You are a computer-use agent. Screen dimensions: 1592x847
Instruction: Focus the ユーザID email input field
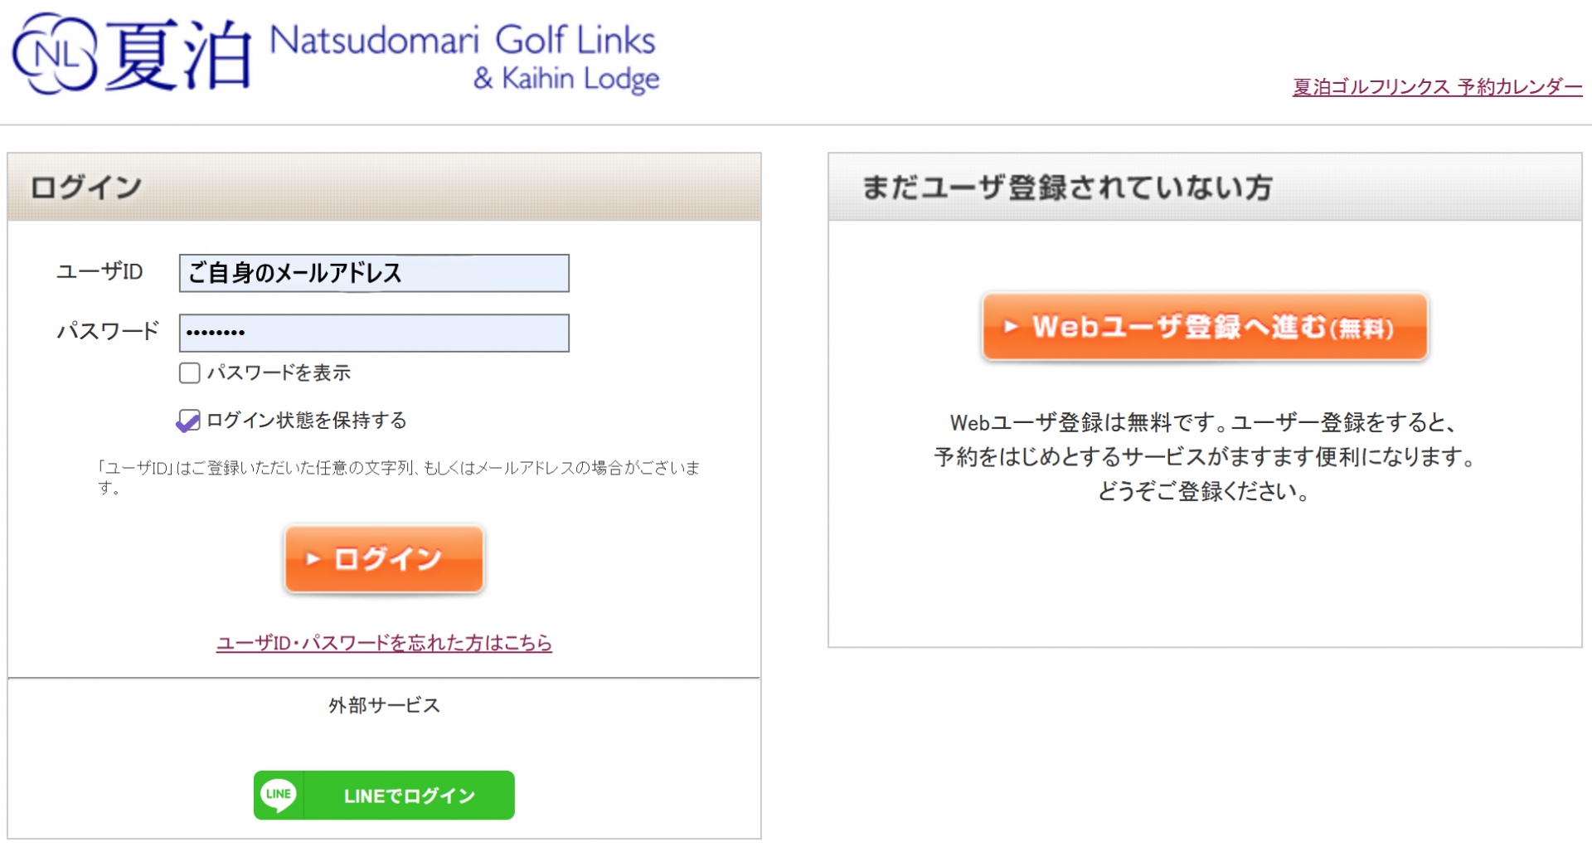pos(374,273)
